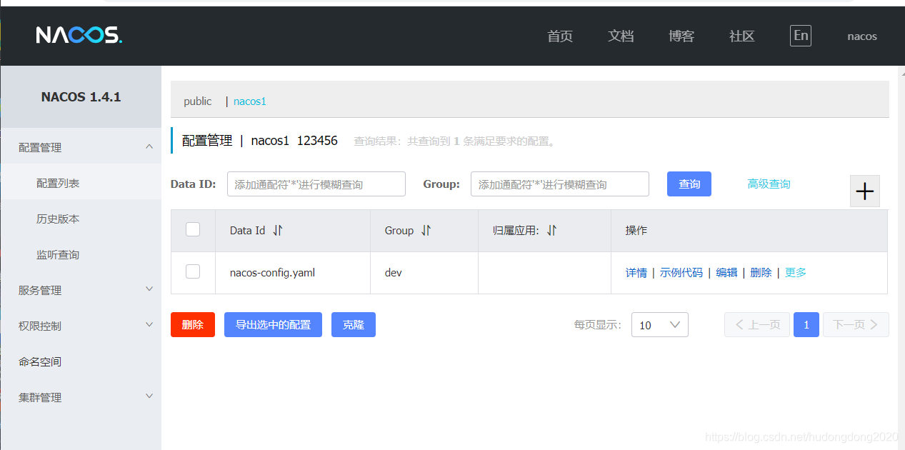Click the NACOS 1.4.1 sidebar title
This screenshot has width=905, height=450.
coord(81,97)
